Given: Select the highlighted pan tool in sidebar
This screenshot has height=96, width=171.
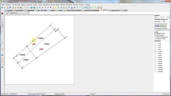Looking at the screenshot, I should coord(2,25).
